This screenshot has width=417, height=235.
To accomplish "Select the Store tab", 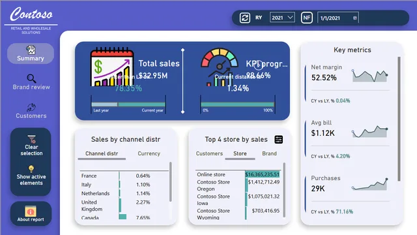I will pos(240,153).
